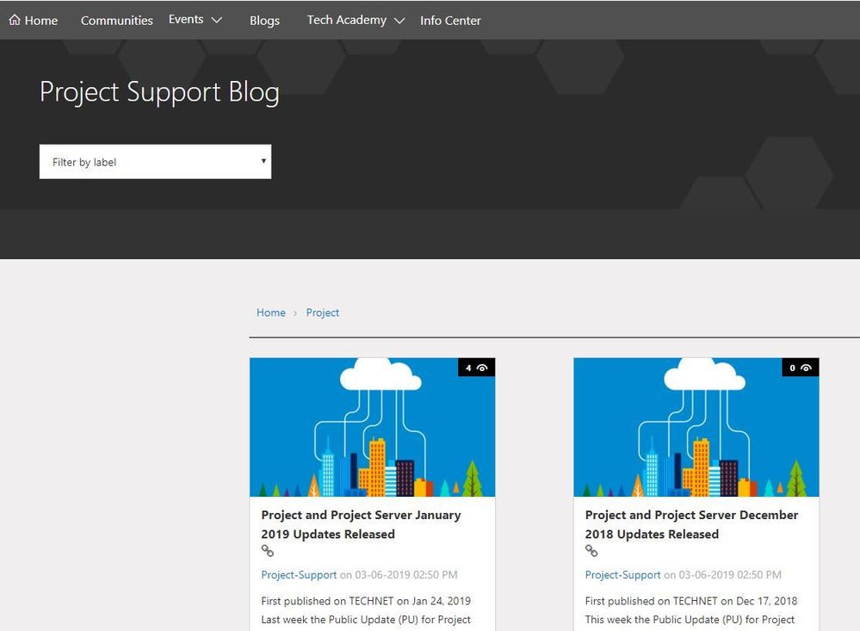Open the January 2019 Updates Released post title
This screenshot has width=860, height=631.
click(361, 524)
